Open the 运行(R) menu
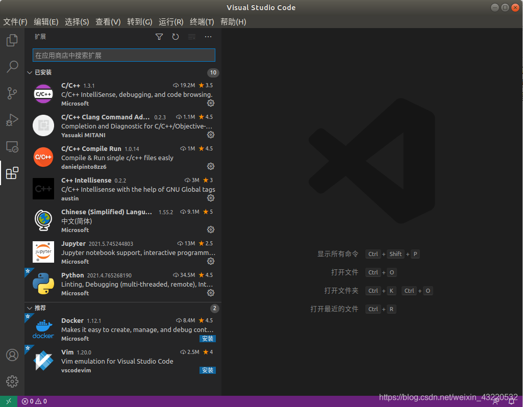 pos(171,22)
